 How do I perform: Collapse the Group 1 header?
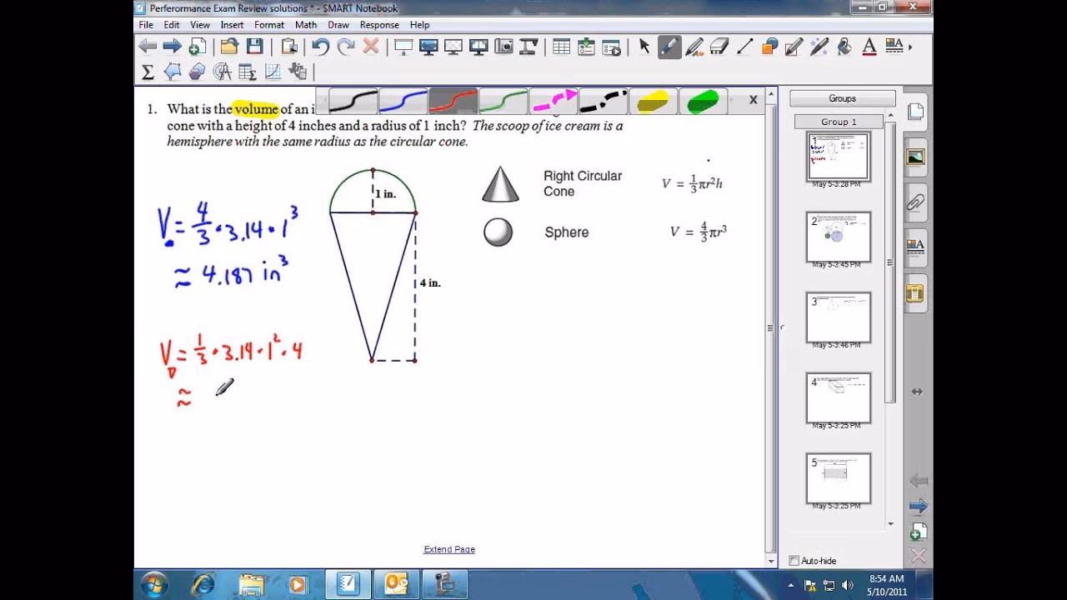coord(838,122)
